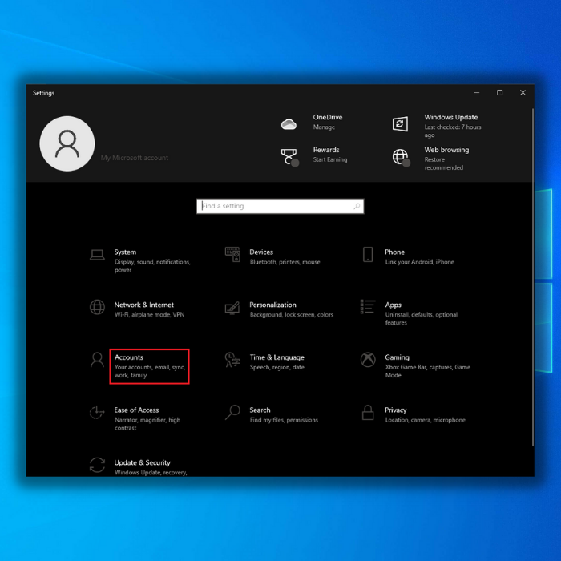Open the My Microsoft account link
The image size is (561, 561).
coord(134,158)
